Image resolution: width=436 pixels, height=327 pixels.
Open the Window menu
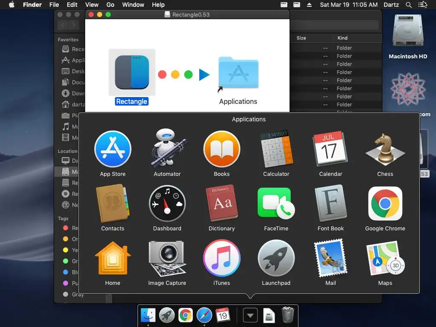point(133,5)
